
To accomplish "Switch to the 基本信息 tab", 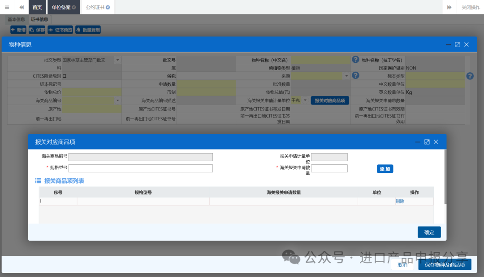I will (x=16, y=19).
